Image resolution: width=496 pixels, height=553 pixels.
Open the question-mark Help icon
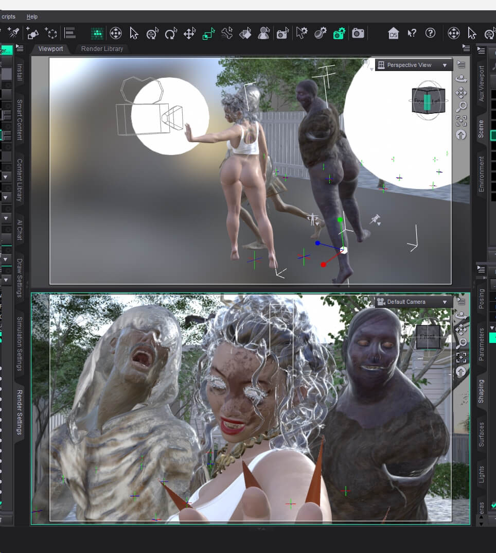[430, 33]
